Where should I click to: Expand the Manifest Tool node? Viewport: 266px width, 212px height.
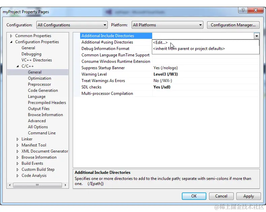[18, 145]
